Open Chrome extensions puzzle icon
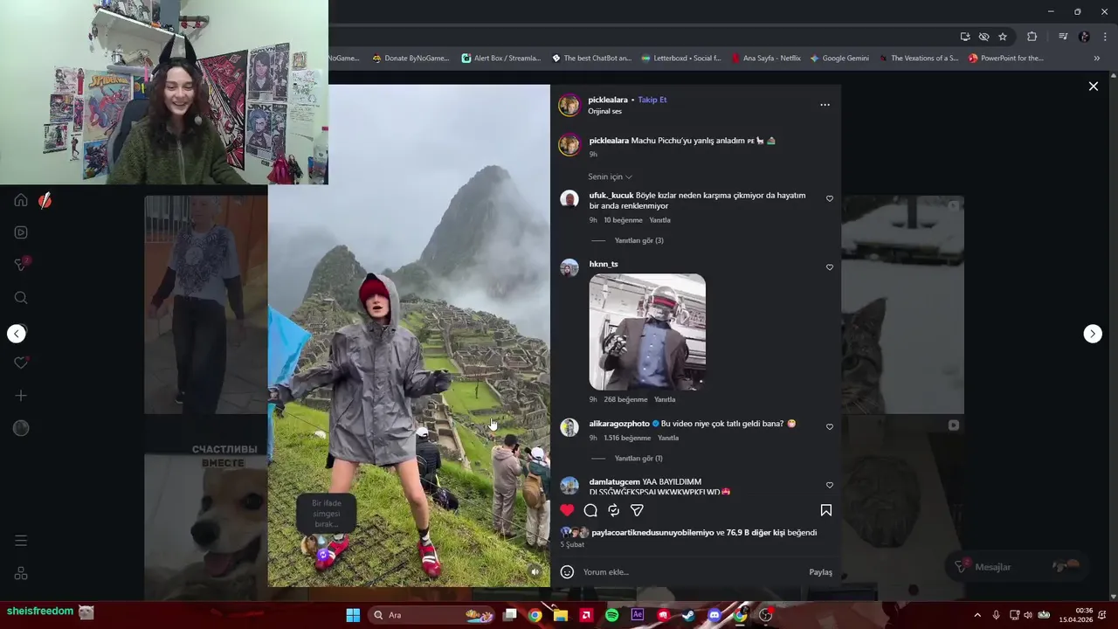This screenshot has height=629, width=1118. pos(1032,37)
